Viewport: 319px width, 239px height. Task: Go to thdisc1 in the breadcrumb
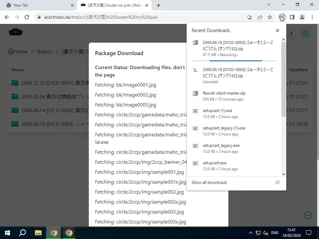[x=45, y=52]
